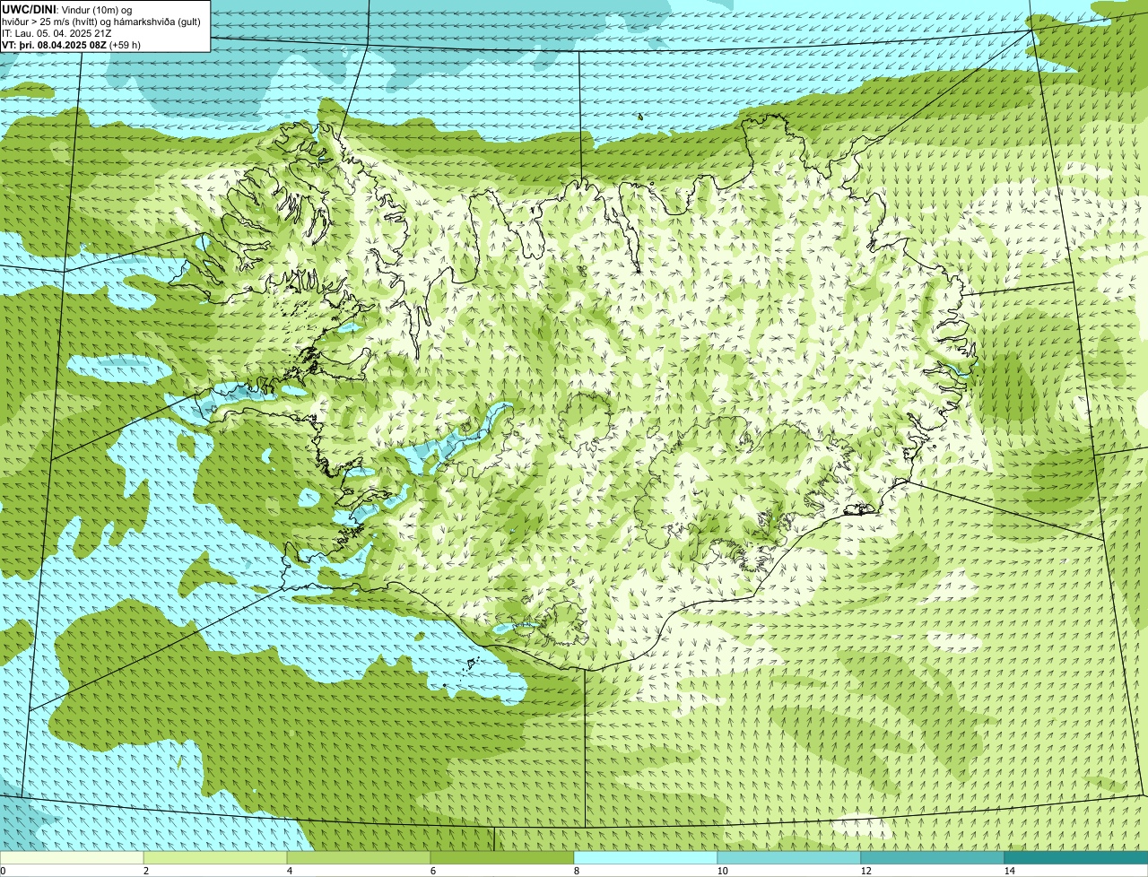Screen dimensions: 1148x877
Task: Click the scale label '4' under color bar
Action: coord(290,871)
